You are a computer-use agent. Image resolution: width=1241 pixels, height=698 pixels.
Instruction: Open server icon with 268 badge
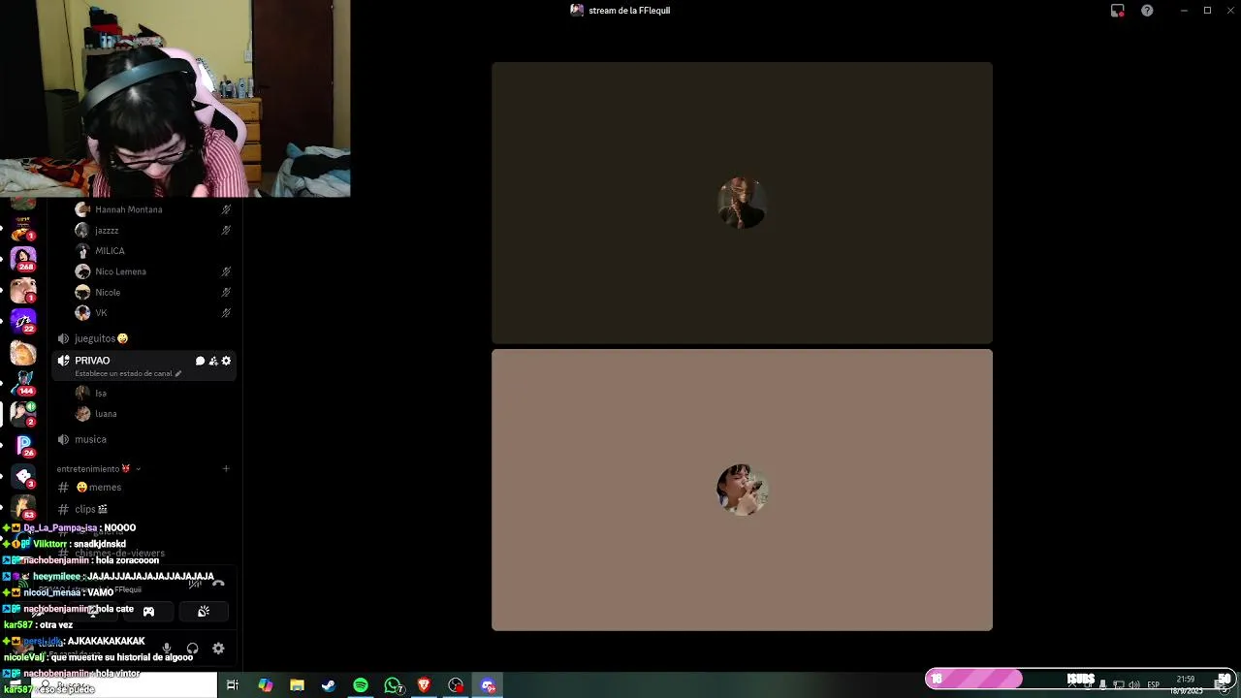(x=23, y=260)
